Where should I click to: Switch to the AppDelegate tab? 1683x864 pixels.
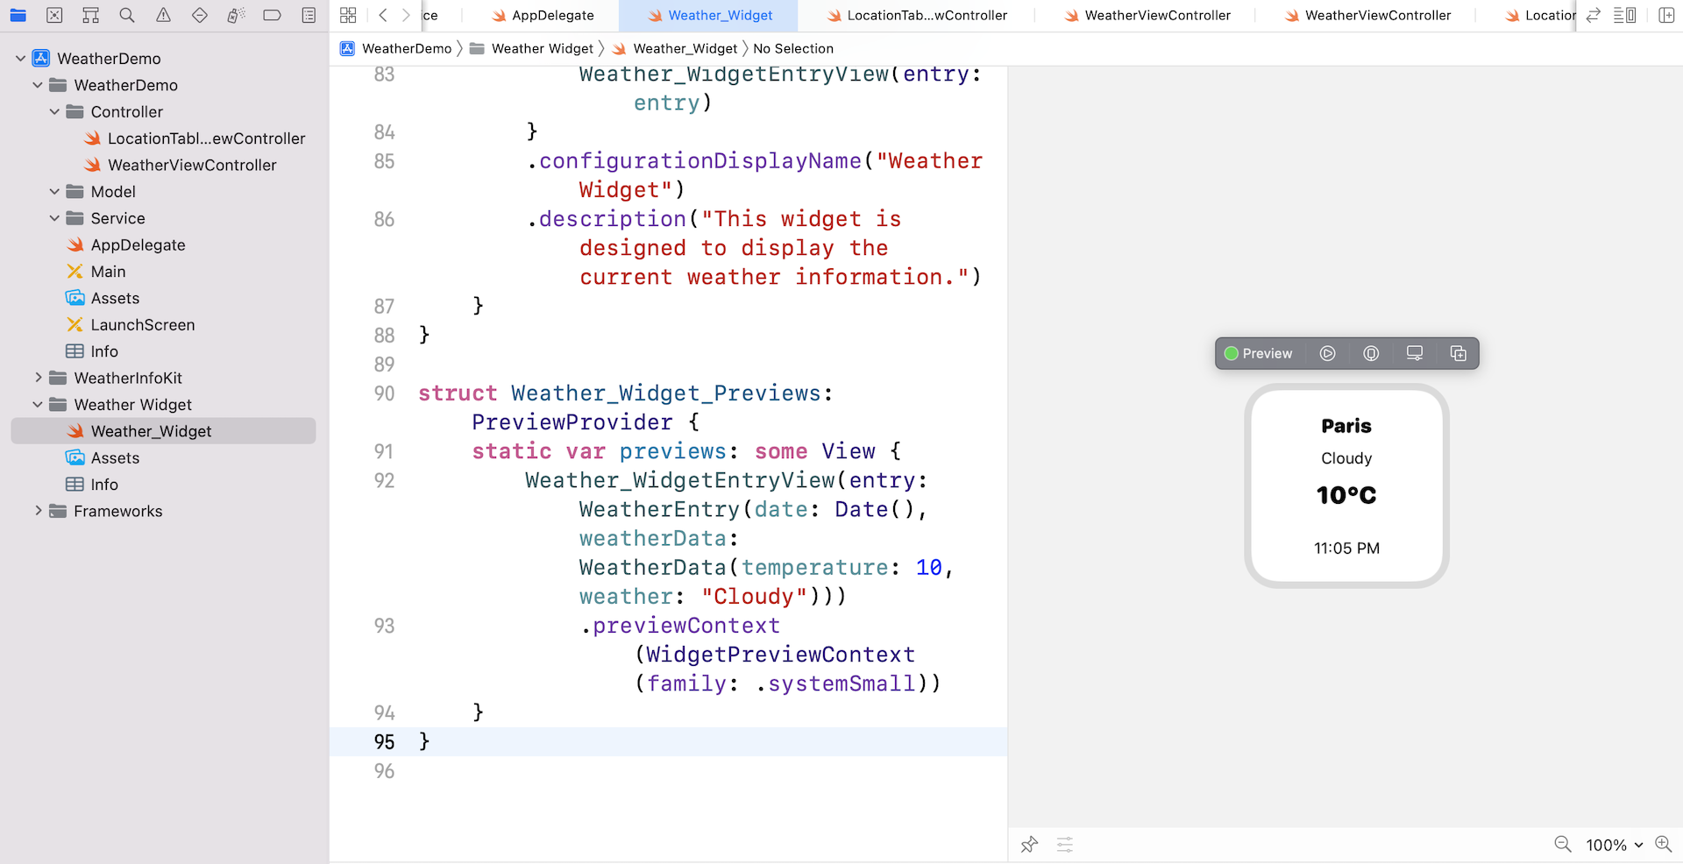click(x=552, y=15)
